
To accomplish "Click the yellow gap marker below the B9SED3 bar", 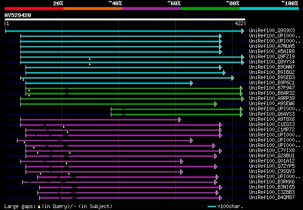I will (23, 80).
